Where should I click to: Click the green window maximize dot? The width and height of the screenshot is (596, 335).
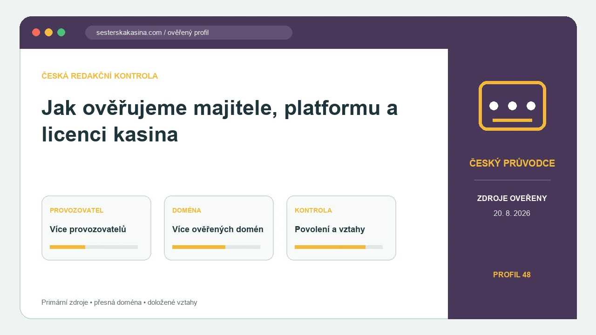coord(61,32)
